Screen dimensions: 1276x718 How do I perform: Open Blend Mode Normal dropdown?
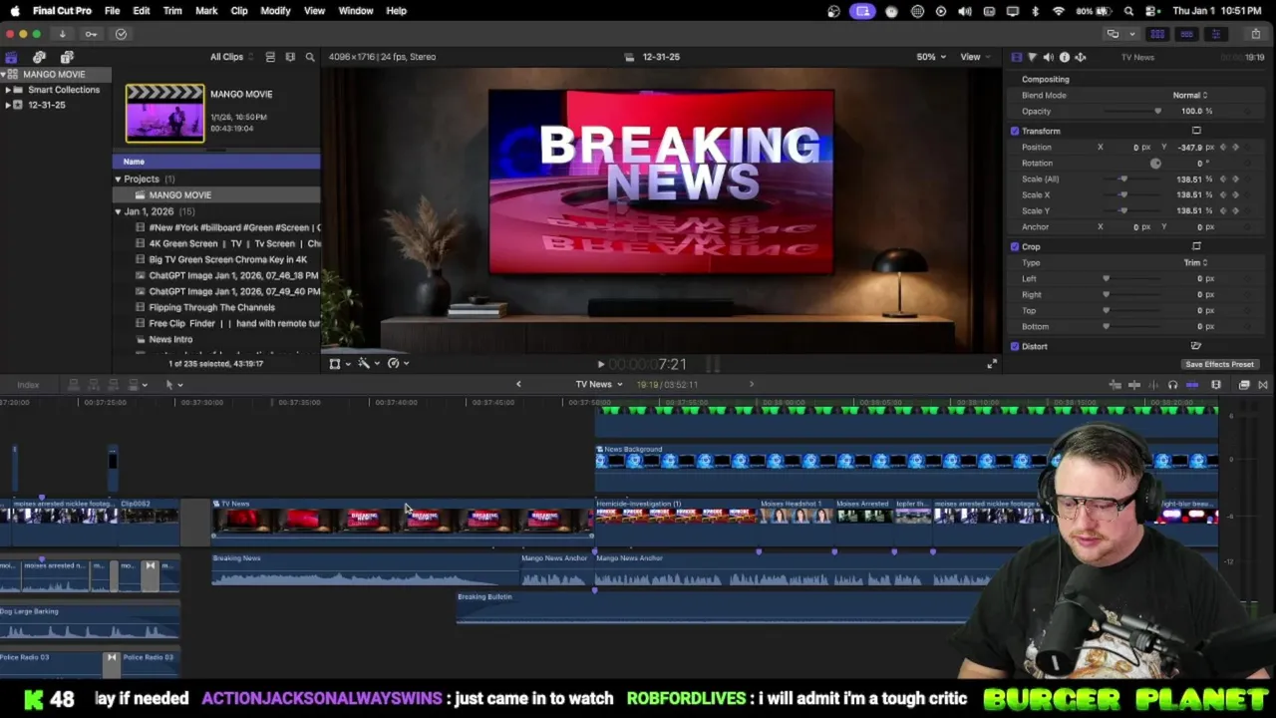tap(1189, 95)
